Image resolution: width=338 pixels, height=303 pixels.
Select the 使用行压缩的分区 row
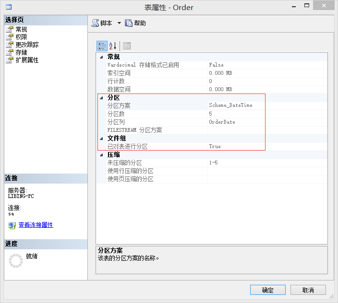coord(217,171)
